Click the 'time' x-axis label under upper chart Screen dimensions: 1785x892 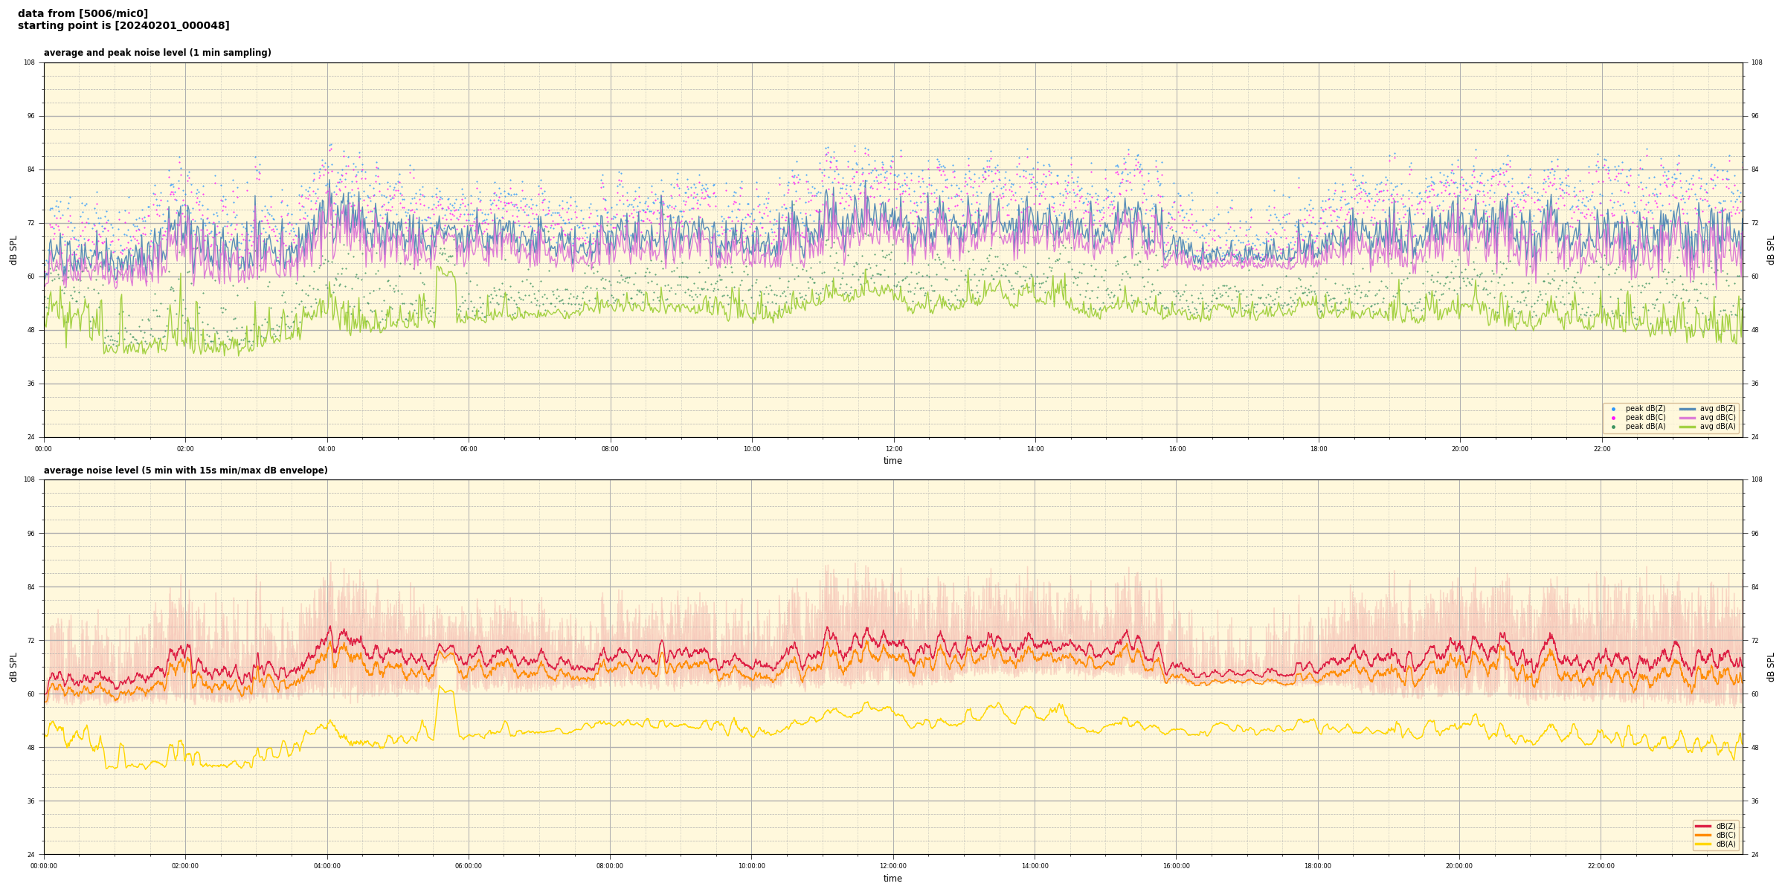[x=892, y=461]
